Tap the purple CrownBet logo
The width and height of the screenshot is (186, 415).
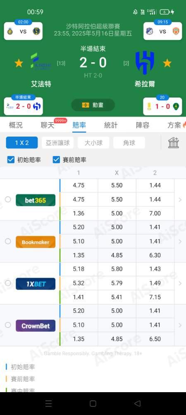(36, 325)
